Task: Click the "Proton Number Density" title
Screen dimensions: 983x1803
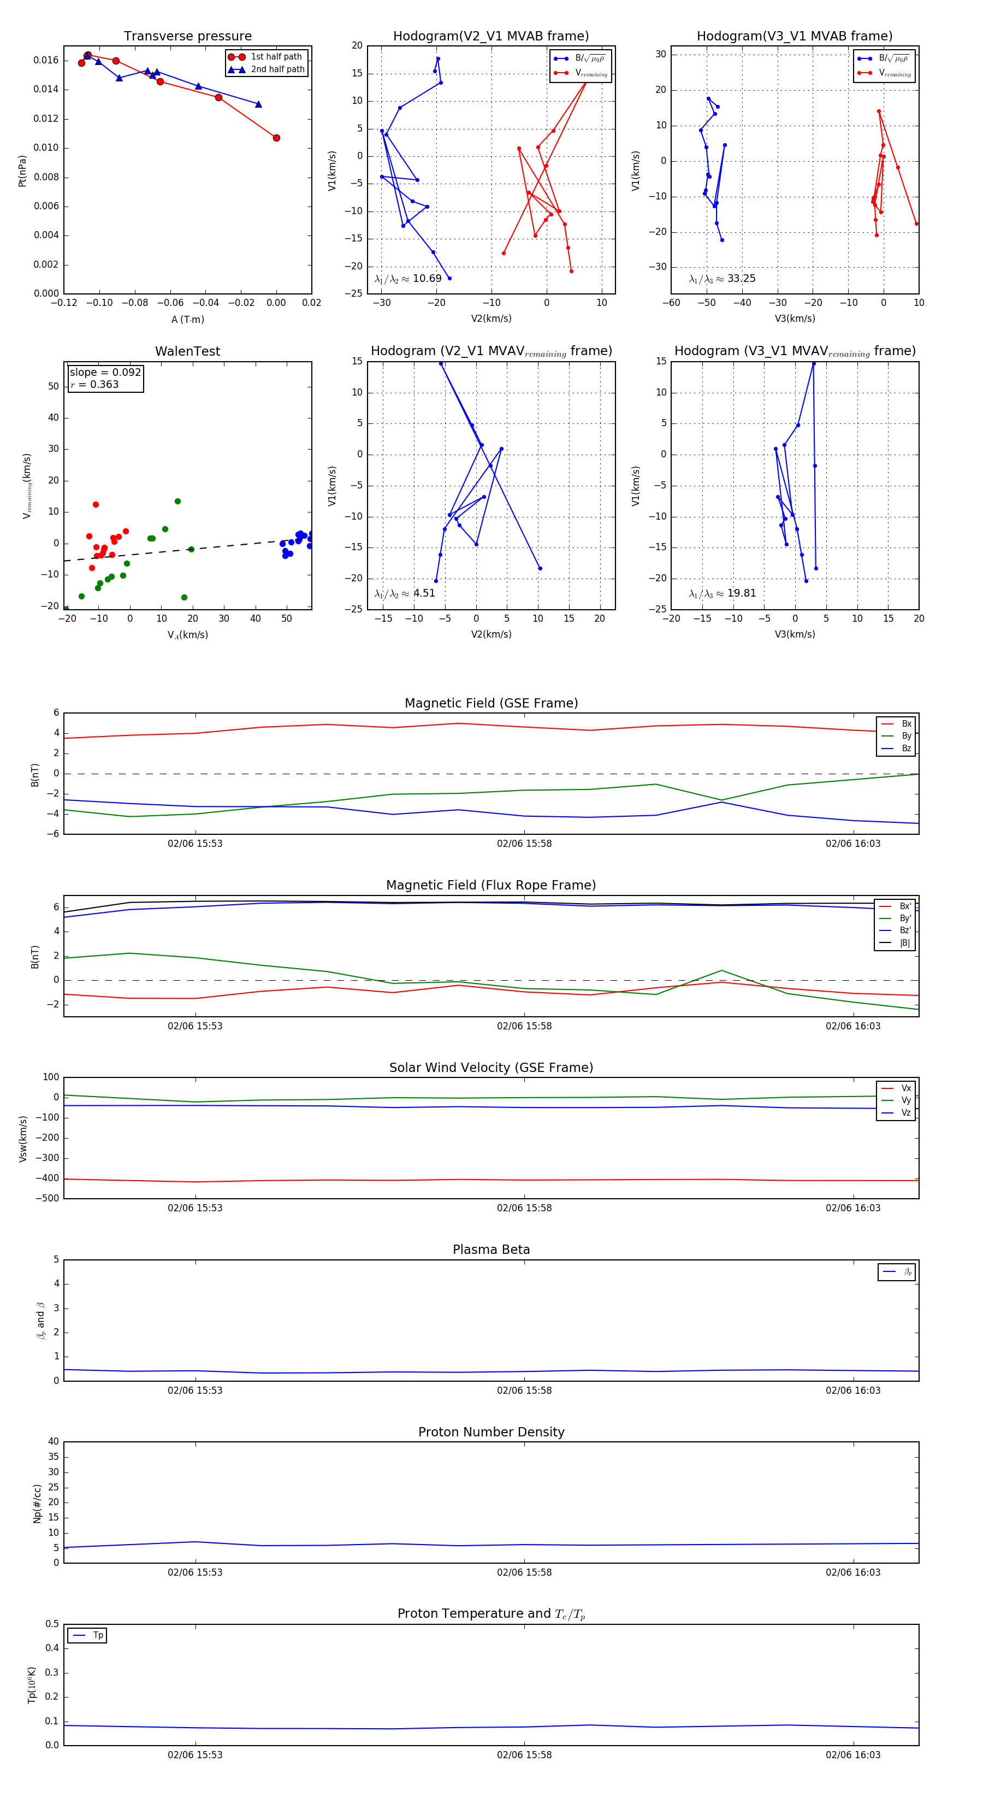Action: (x=491, y=1432)
